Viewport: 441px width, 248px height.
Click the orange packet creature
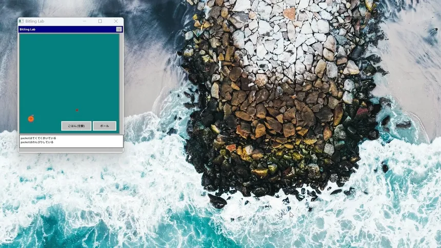[x=31, y=119]
